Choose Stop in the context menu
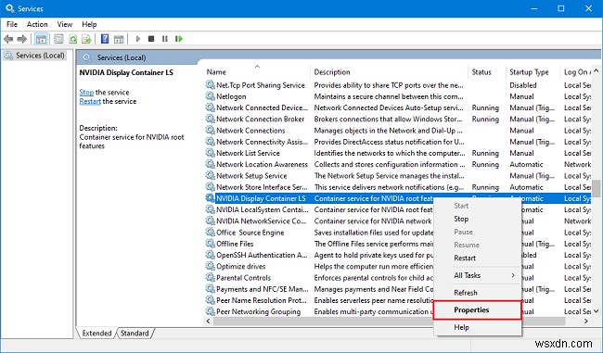The width and height of the screenshot is (603, 353). tap(461, 219)
